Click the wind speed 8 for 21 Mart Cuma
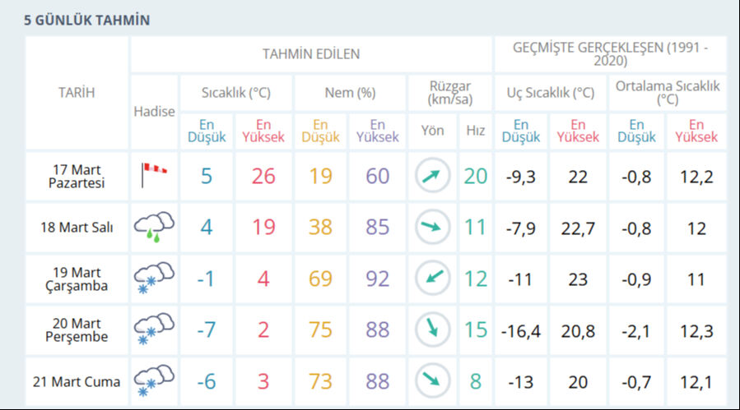 click(x=475, y=380)
